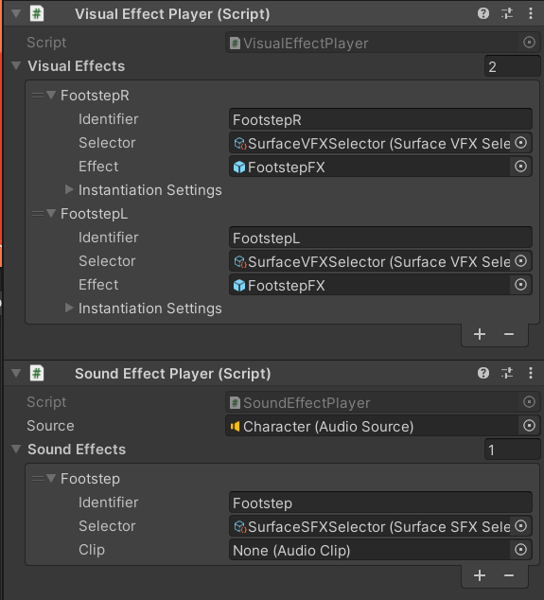544x600 pixels.
Task: Collapse the Visual Effects list
Action: tap(16, 66)
